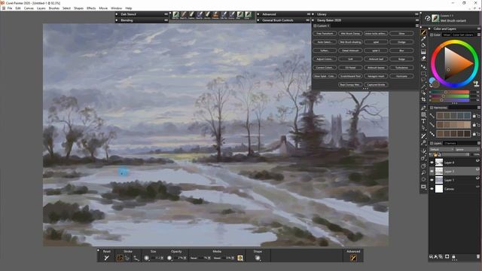Image resolution: width=482 pixels, height=271 pixels.
Task: Click the brush tracking circular icon
Action: pos(427,18)
